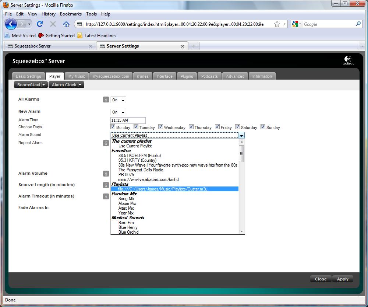Screen dimensions: 368x307
Task: Switch to the Basic Settings tab
Action: click(x=28, y=76)
